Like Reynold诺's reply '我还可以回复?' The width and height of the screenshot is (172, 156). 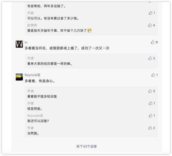[150, 116]
